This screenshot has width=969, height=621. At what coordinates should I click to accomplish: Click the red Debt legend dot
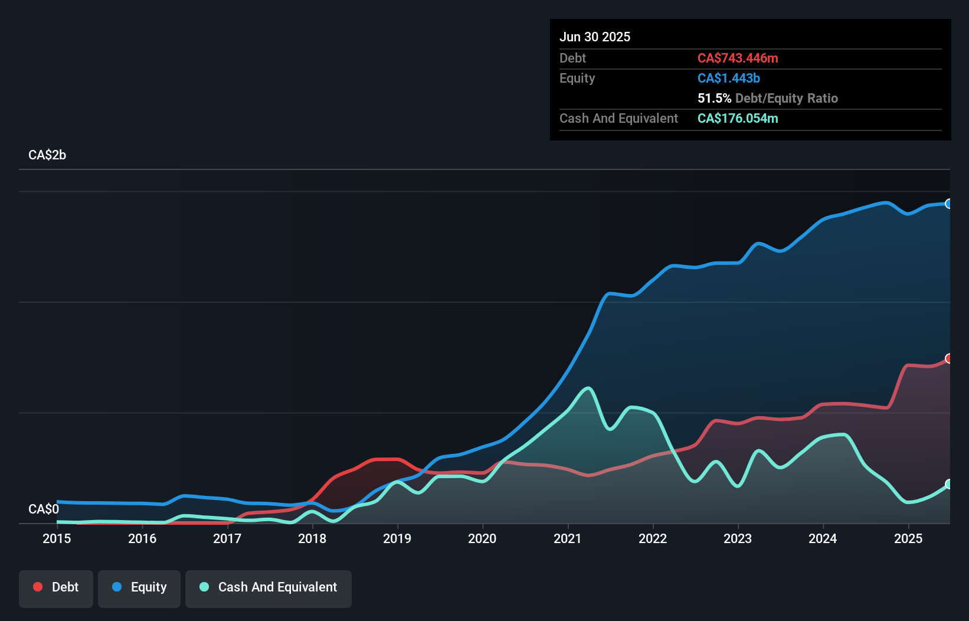38,587
